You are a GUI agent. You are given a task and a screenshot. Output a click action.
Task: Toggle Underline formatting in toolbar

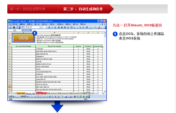point(55,27)
